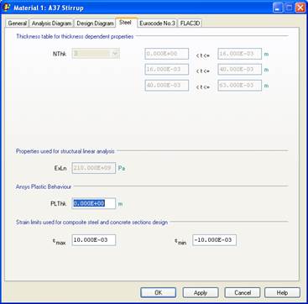This screenshot has height=304, width=308.
Task: Open the NThk dropdown
Action: (x=96, y=54)
